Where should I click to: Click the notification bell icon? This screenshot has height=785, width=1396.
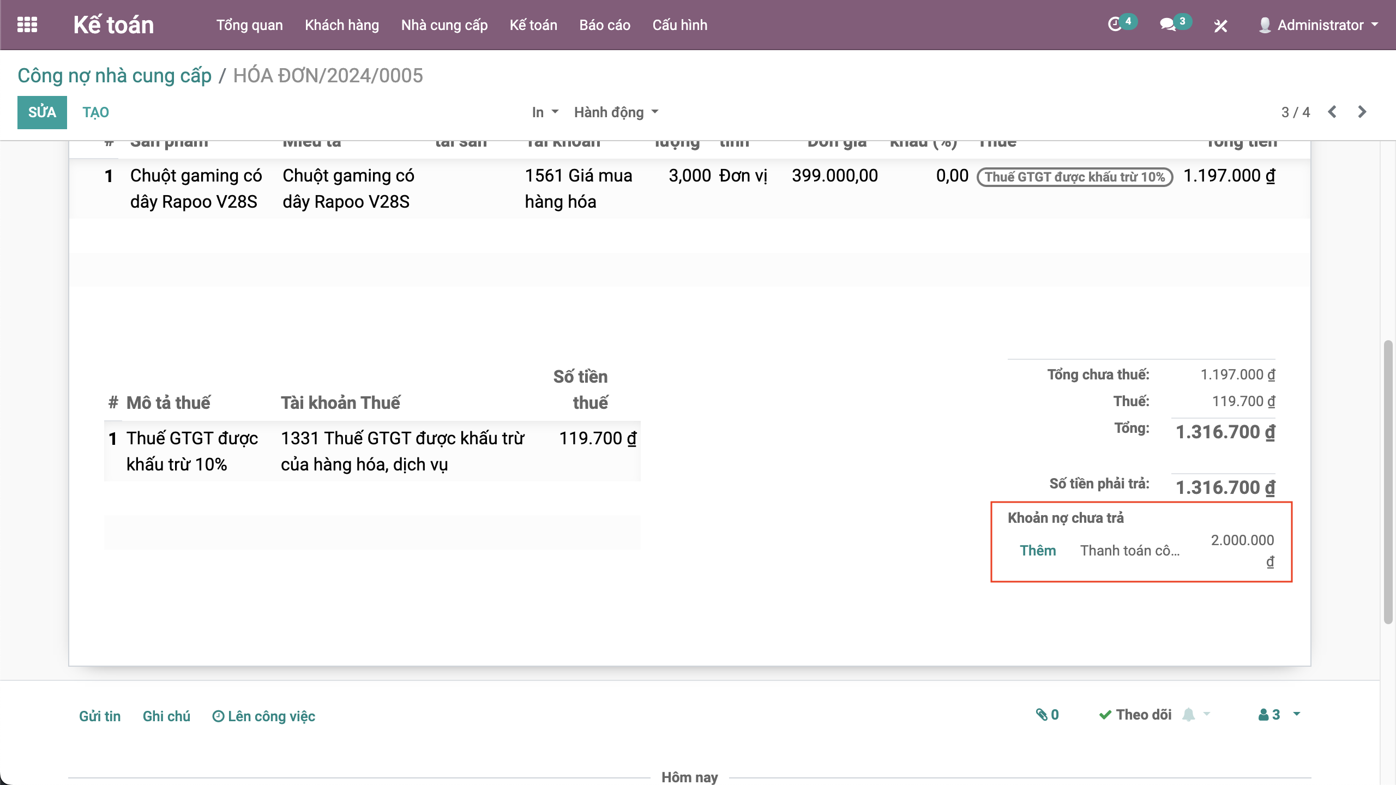coord(1189,715)
